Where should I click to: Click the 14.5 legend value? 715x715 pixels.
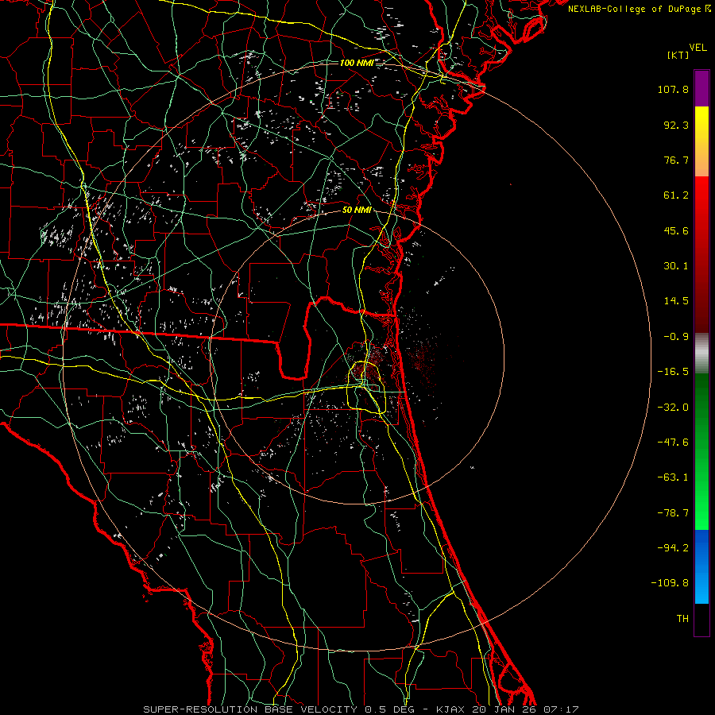[x=676, y=301]
